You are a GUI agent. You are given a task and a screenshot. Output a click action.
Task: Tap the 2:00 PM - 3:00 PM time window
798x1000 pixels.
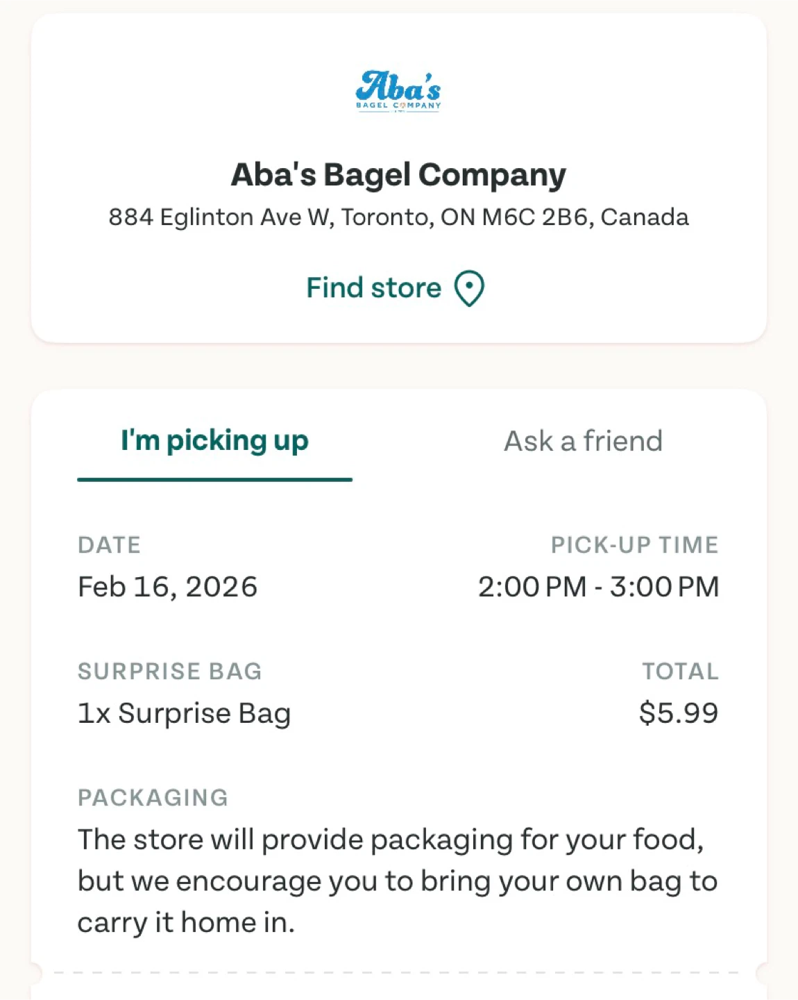(x=598, y=587)
